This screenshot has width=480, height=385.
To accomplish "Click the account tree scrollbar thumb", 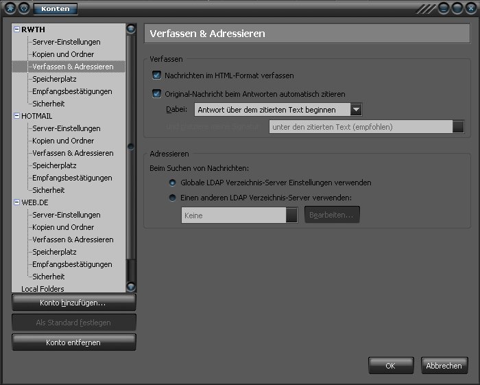I will pyautogui.click(x=131, y=147).
